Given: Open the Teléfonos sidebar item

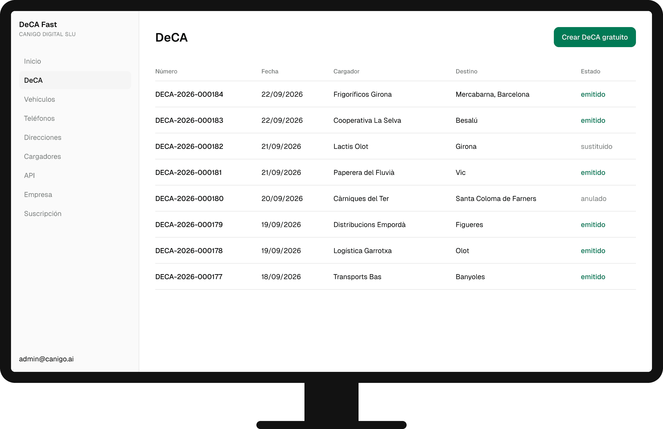Looking at the screenshot, I should [75, 118].
